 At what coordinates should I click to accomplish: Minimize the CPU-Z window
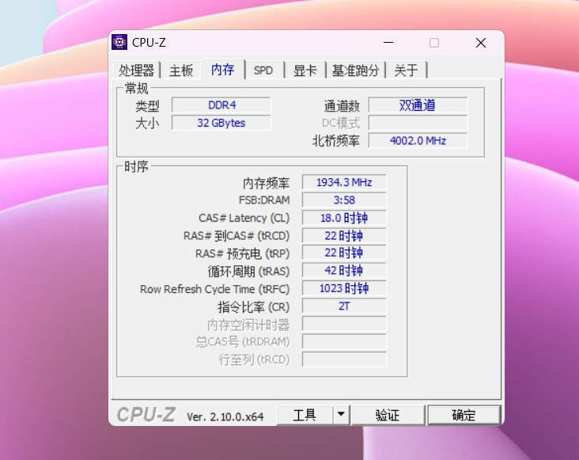[388, 43]
